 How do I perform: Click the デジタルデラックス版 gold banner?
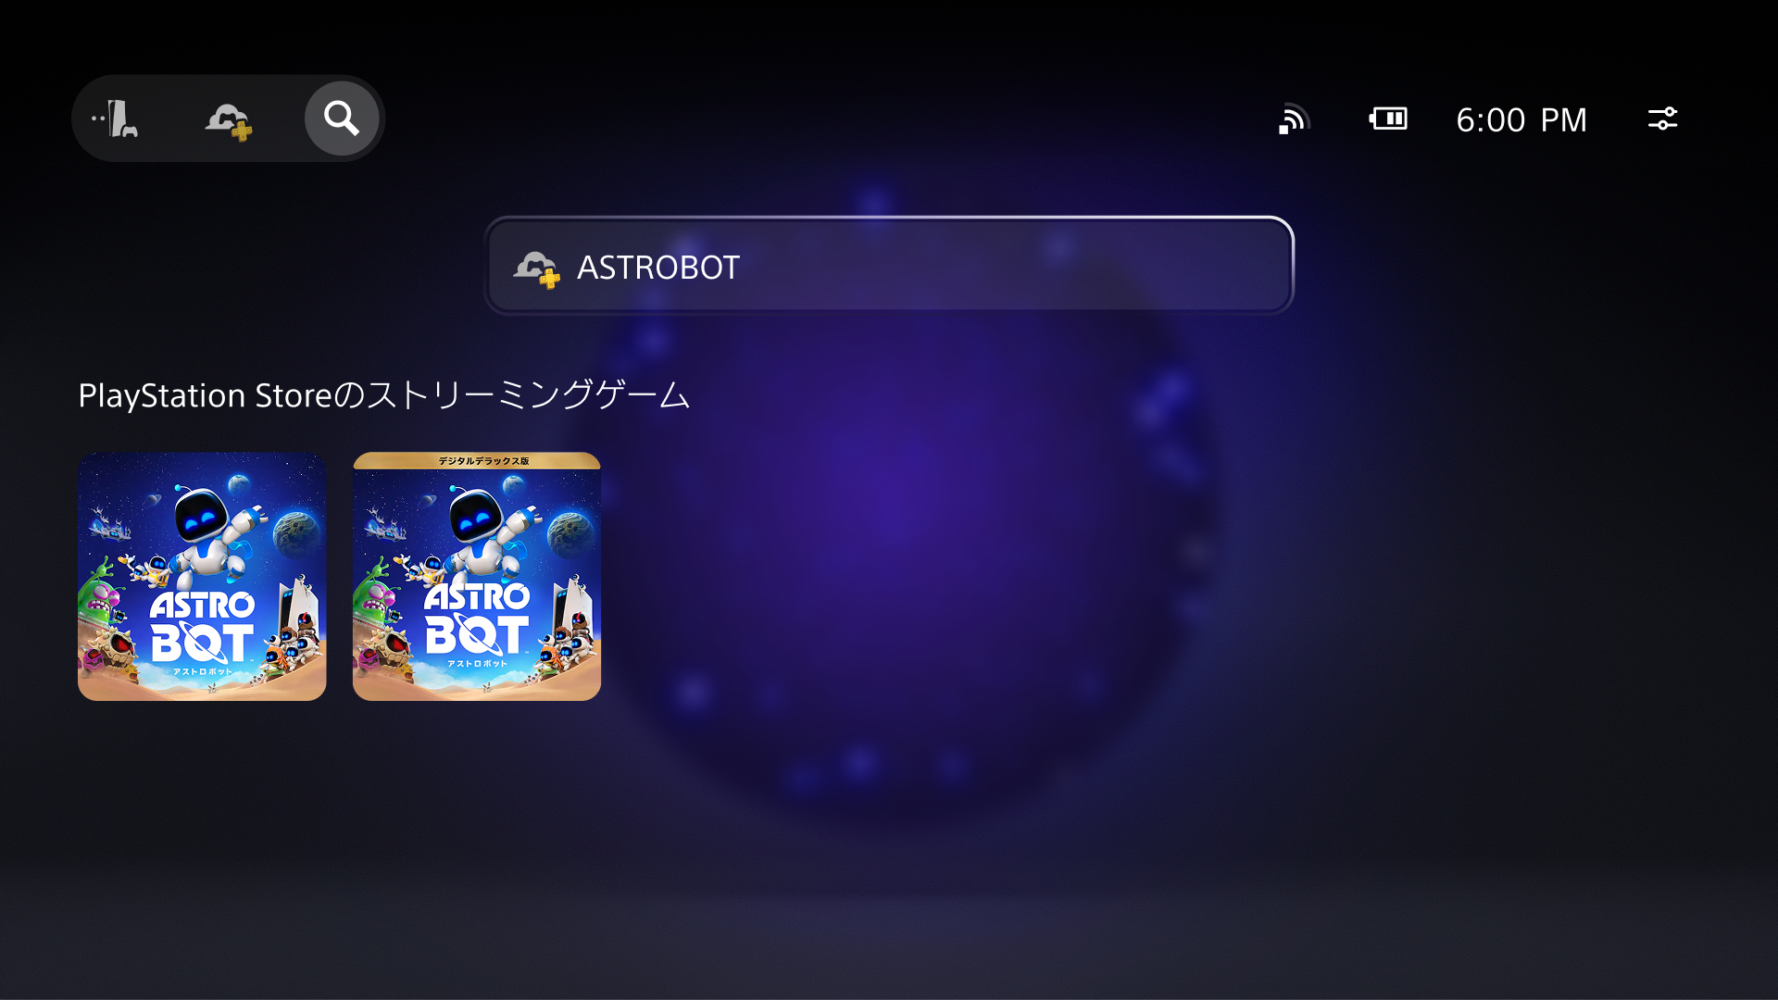(x=477, y=460)
